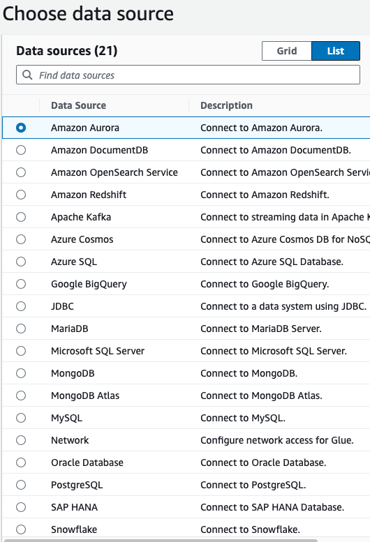Viewport: 370px width, 542px height.
Task: Click 'Amazon OpenSearch Service' in Data Source column
Action: pos(114,172)
